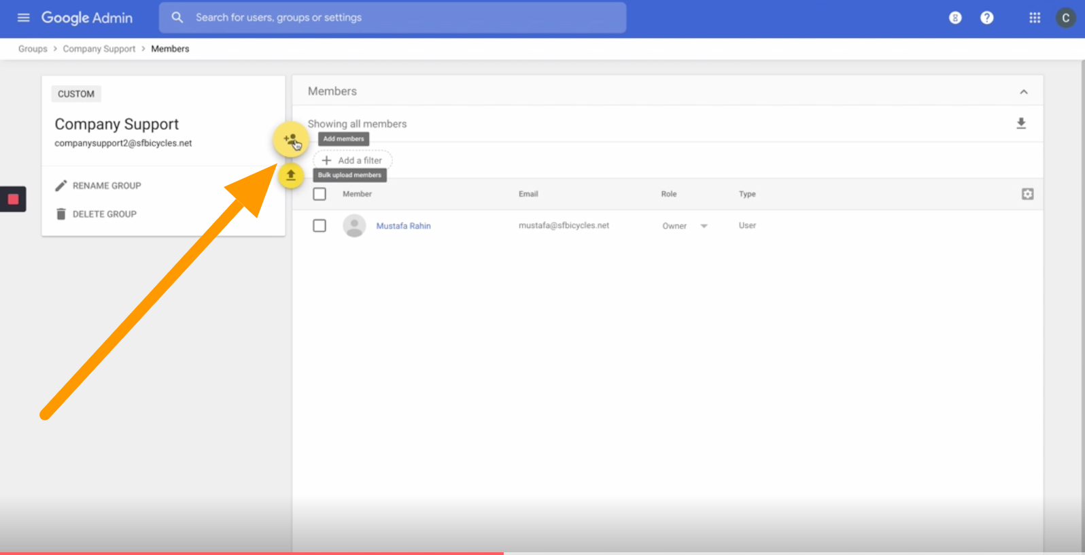This screenshot has height=555, width=1085.
Task: Click the Bulk upload members yellow button
Action: point(290,176)
